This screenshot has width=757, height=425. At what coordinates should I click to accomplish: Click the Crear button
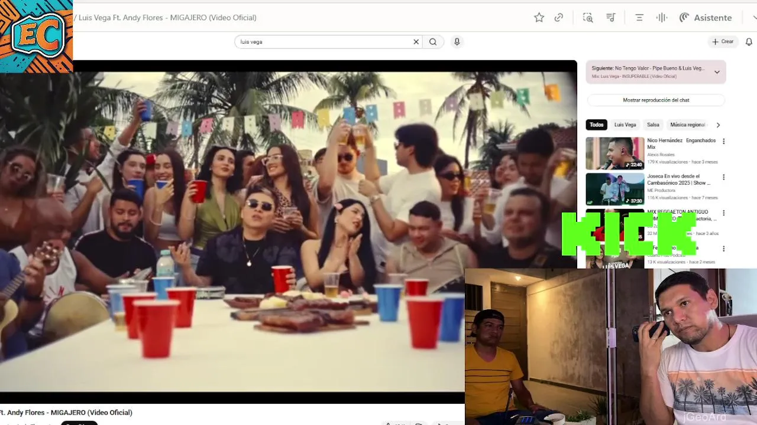point(723,42)
